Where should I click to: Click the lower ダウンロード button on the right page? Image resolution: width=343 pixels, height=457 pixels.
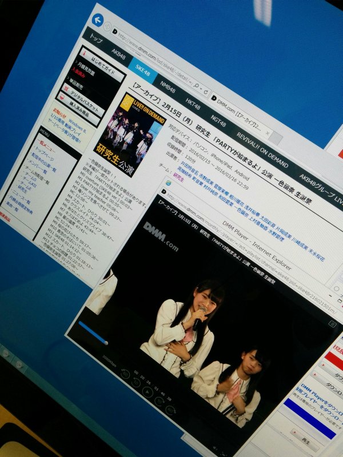(328, 385)
